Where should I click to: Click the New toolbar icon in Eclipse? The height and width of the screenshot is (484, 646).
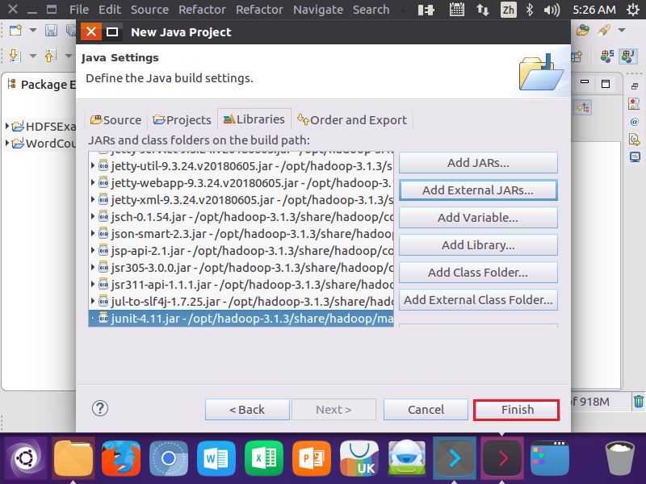click(15, 30)
